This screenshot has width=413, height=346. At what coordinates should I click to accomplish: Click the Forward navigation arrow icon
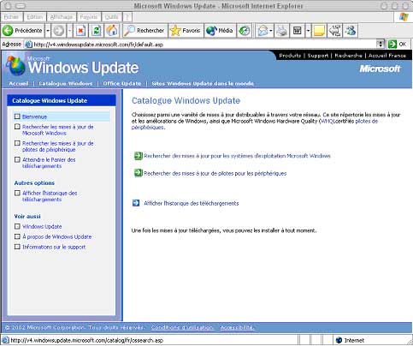click(59, 30)
